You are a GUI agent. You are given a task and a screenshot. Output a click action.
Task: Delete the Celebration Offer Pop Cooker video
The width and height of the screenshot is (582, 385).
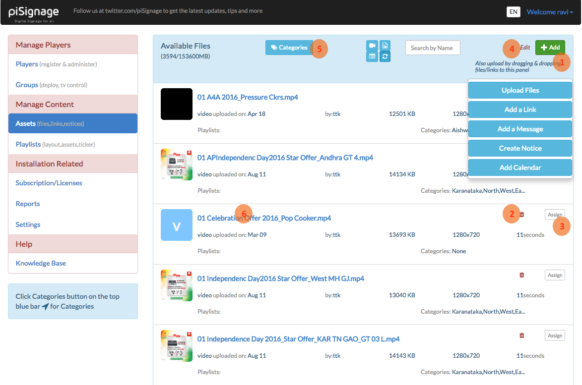click(x=521, y=215)
